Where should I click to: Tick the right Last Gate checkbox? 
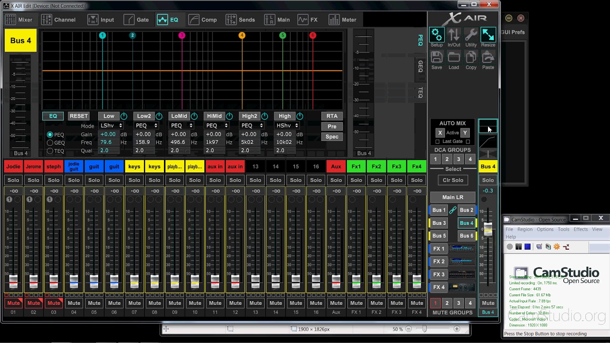click(x=468, y=141)
